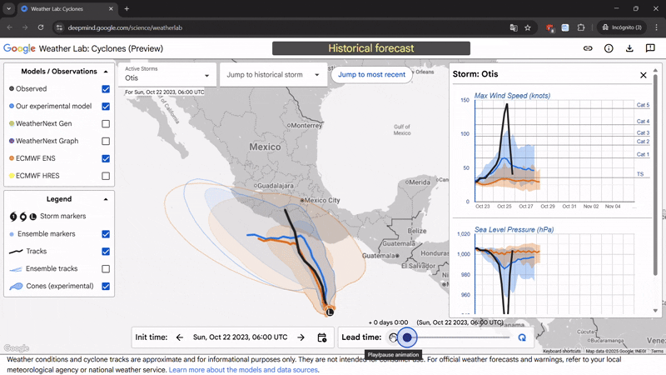Close the Weather Lab: Cyclones tab

[x=111, y=8]
